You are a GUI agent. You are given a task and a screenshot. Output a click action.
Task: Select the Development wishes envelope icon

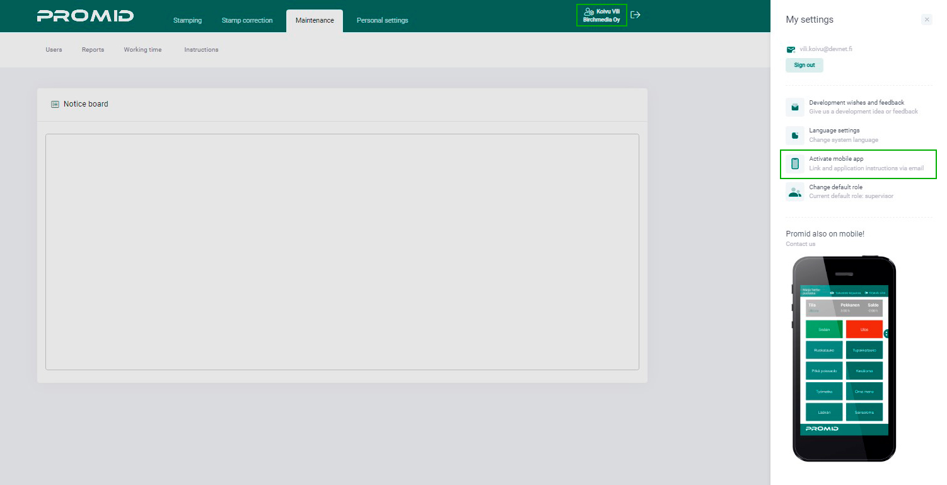[794, 107]
